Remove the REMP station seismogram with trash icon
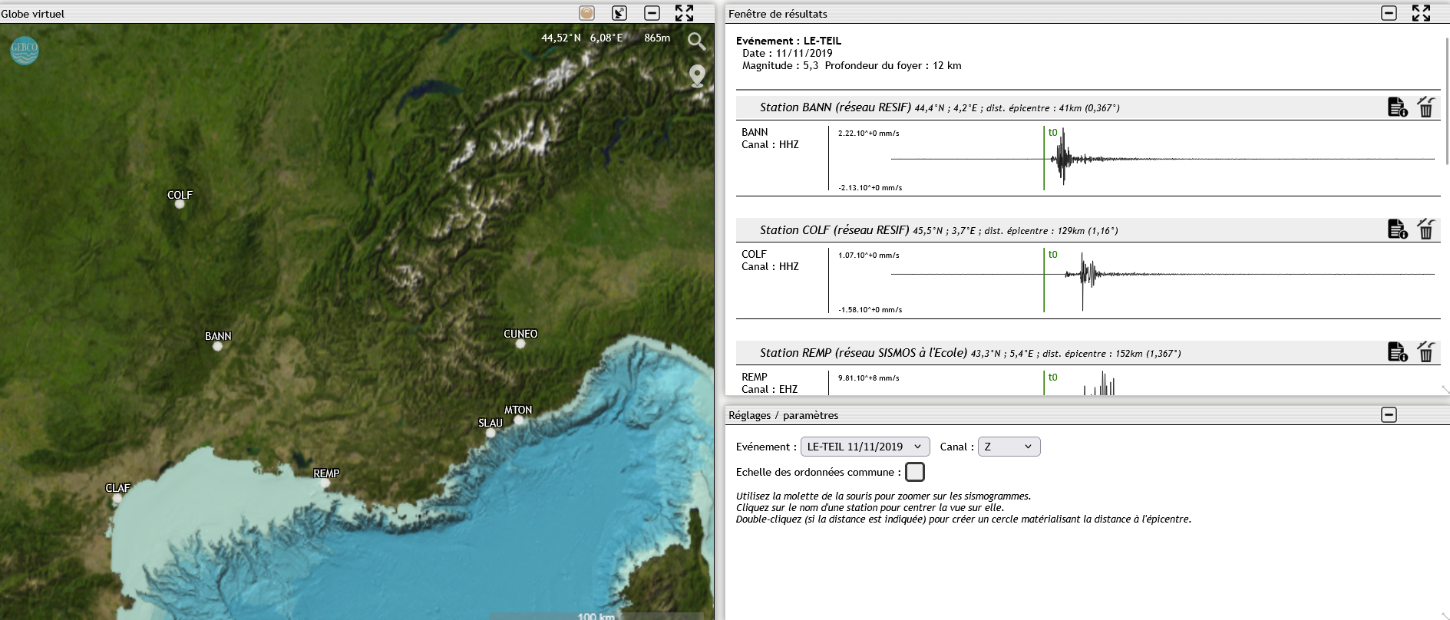Viewport: 1450px width, 620px height. click(1425, 352)
